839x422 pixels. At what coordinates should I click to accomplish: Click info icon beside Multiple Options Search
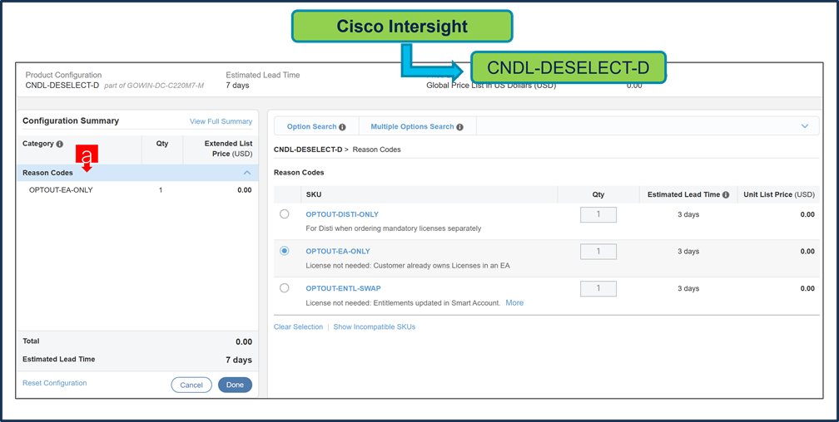pyautogui.click(x=459, y=127)
